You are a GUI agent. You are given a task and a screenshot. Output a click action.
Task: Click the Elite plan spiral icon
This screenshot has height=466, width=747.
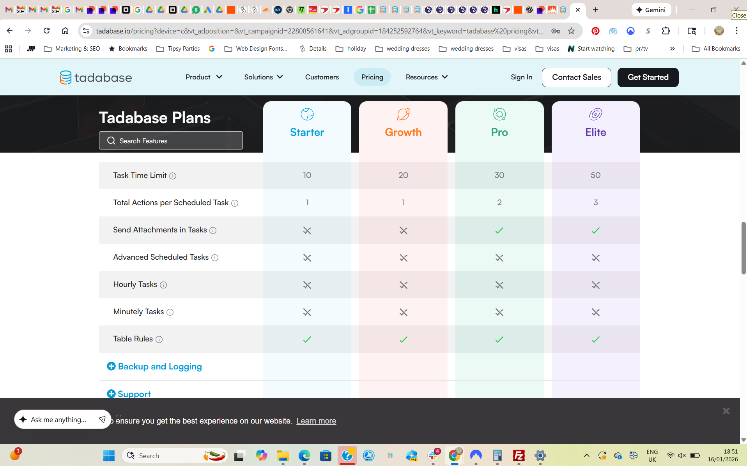click(x=595, y=114)
